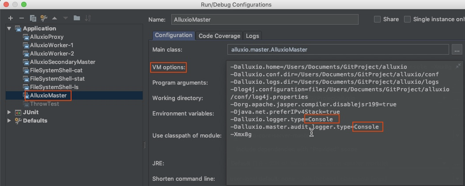The image size is (465, 186).
Task: Switch to the Code Coverage tab
Action: 219,36
